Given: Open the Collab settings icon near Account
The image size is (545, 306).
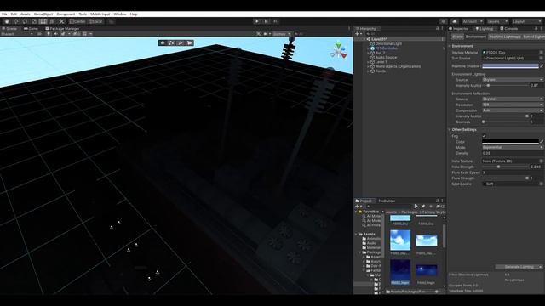Looking at the screenshot, I should click(x=443, y=21).
